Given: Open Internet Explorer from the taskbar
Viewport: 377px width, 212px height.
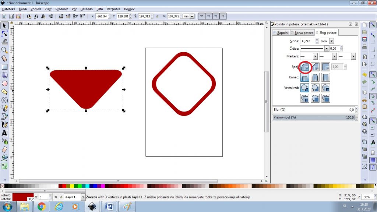Looking at the screenshot, I should click(59, 206).
